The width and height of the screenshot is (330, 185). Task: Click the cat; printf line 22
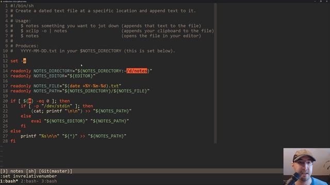click(x=81, y=111)
